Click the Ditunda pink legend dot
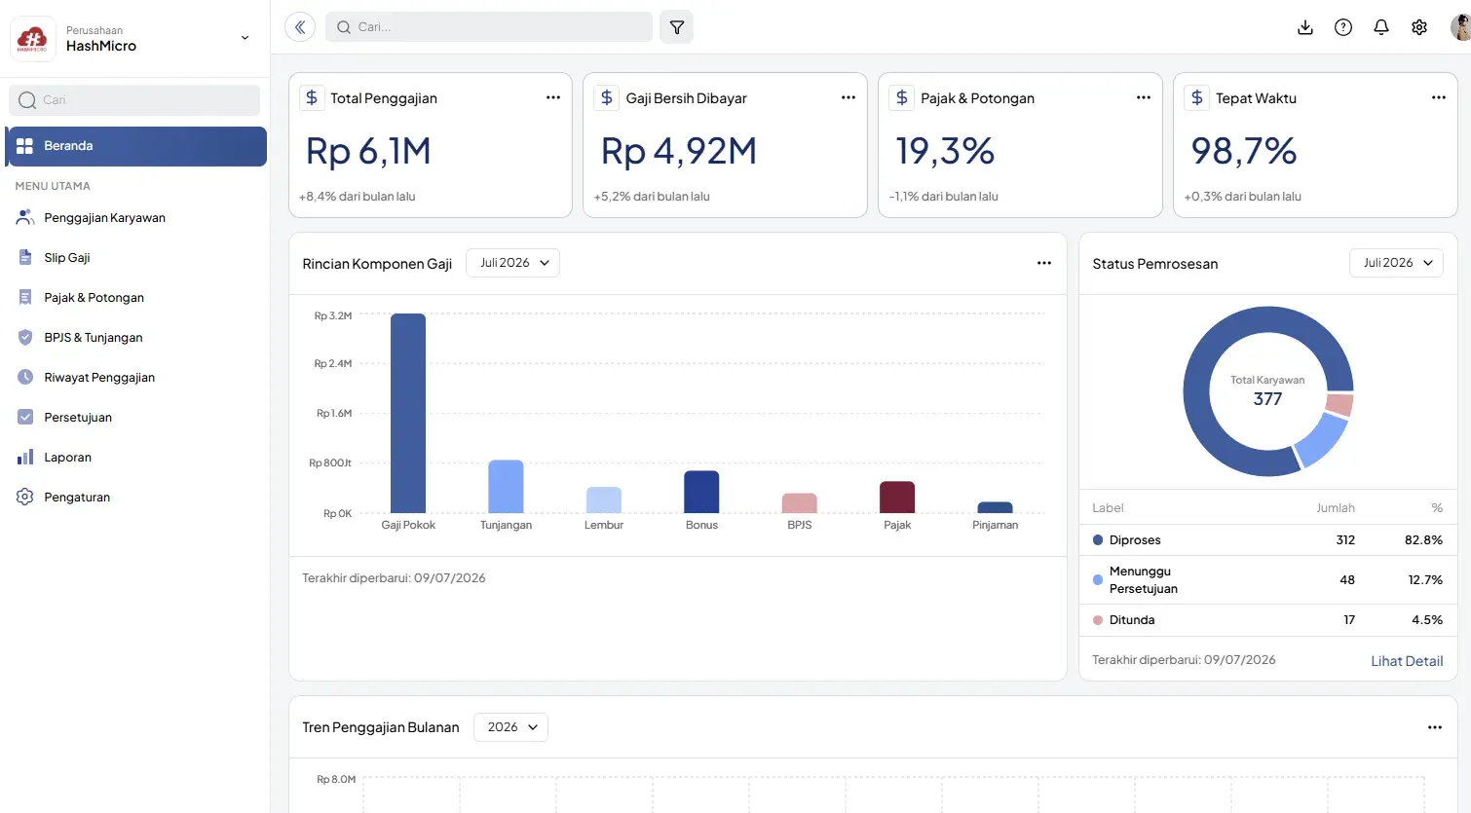 point(1098,620)
